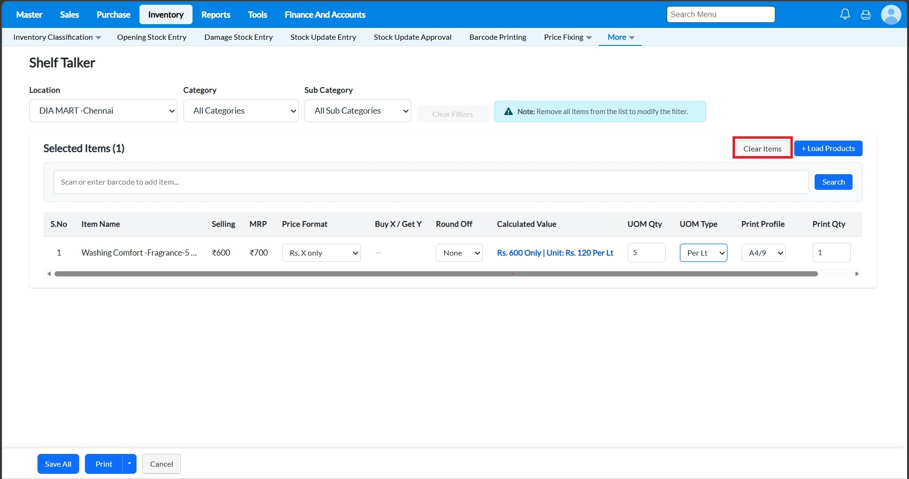Click the Load Products button

[828, 149]
